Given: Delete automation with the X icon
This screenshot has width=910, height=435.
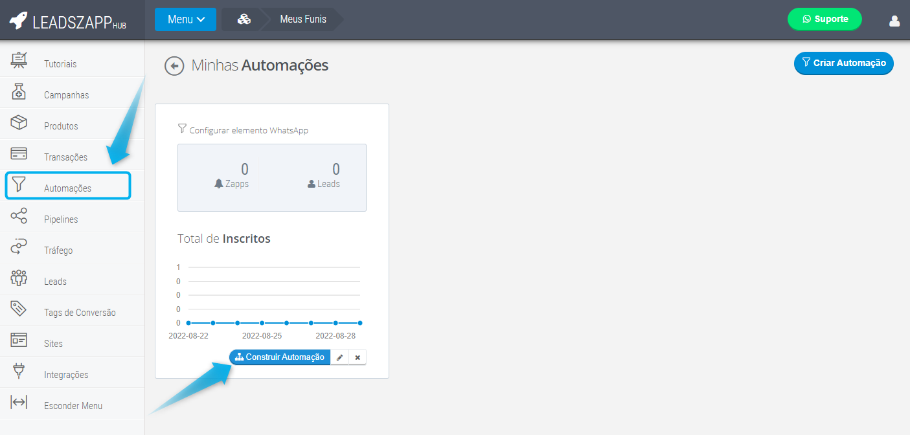Looking at the screenshot, I should click(358, 357).
